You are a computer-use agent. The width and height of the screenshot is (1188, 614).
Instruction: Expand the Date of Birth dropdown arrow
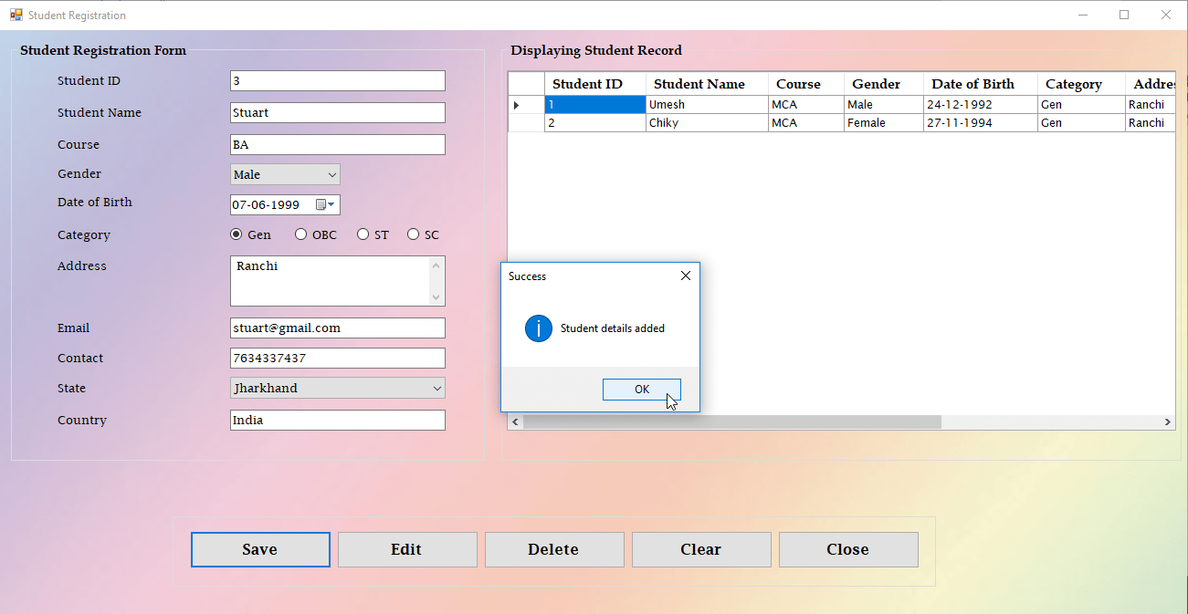pyautogui.click(x=333, y=204)
